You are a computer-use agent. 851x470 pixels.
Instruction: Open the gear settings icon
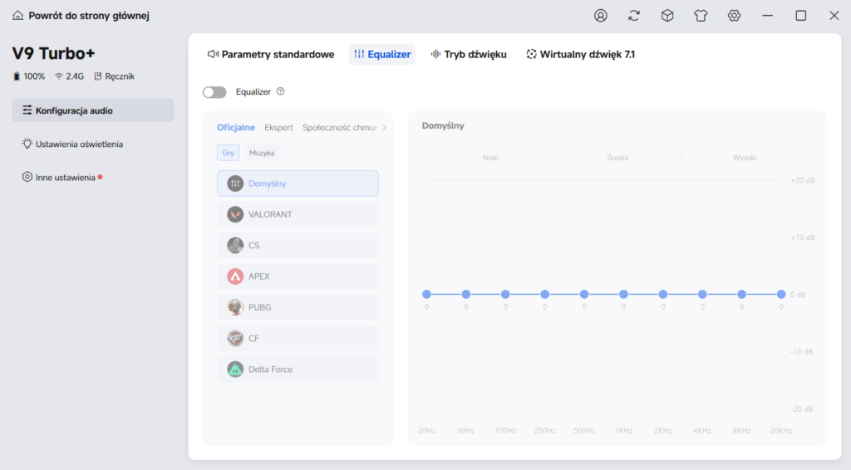[734, 16]
